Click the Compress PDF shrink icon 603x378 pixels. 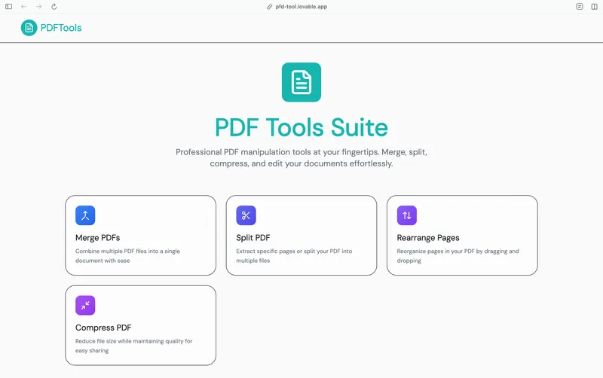click(85, 306)
